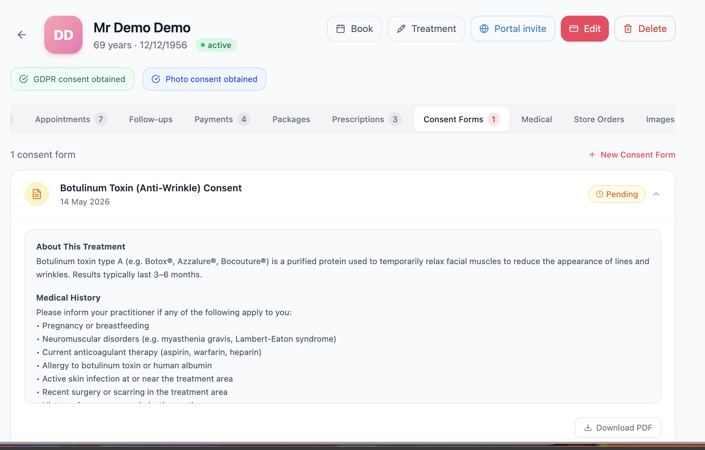The height and width of the screenshot is (450, 705).
Task: Collapse the Botulinum Toxin consent form
Action: [656, 194]
